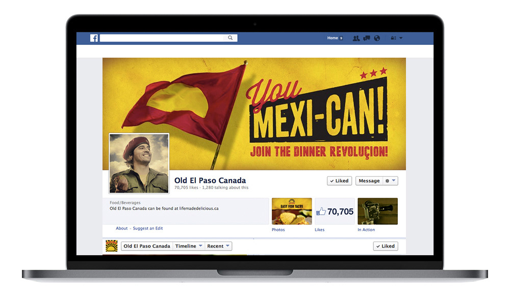Open the About link
Screen dimensions: 510x298
[122, 229]
